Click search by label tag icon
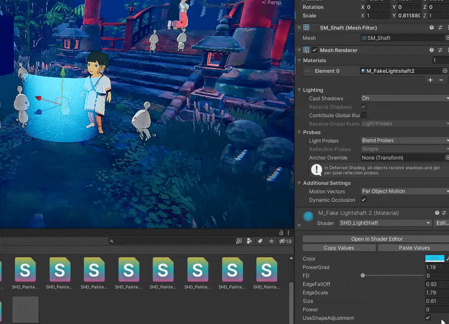449x324 pixels. pyautogui.click(x=260, y=241)
